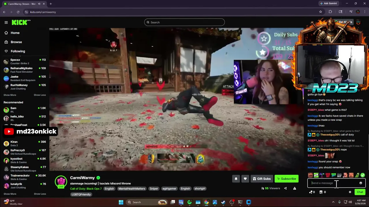369x207 pixels.
Task: Click Ask Gemini button
Action: pyautogui.click(x=328, y=3)
